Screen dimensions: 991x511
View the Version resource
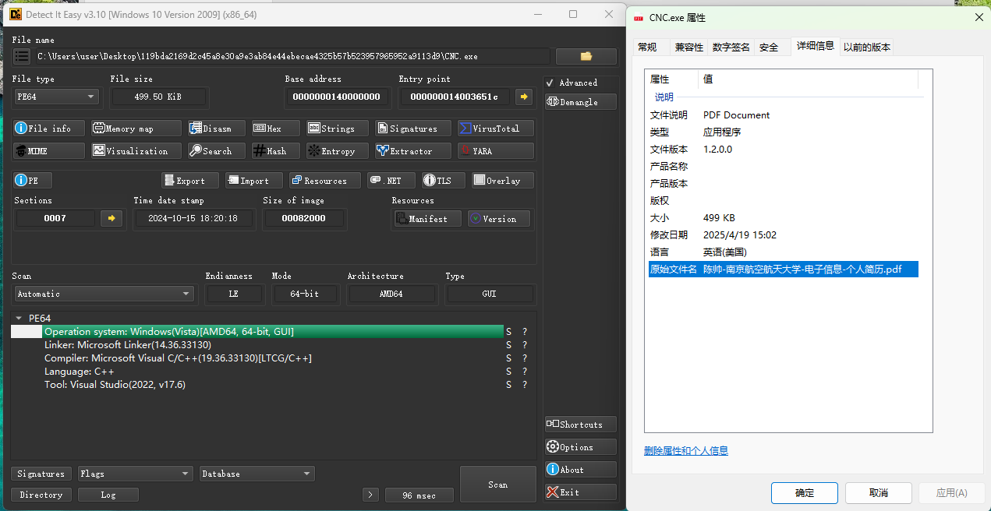499,219
